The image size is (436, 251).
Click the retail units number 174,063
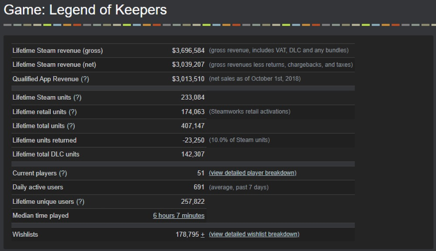[x=193, y=112]
